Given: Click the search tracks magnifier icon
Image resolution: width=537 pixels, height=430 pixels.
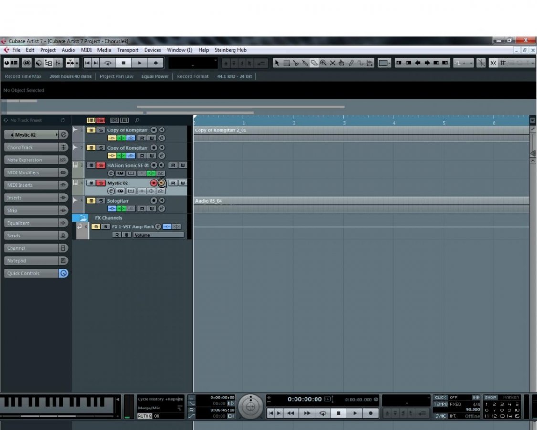Looking at the screenshot, I should (137, 120).
